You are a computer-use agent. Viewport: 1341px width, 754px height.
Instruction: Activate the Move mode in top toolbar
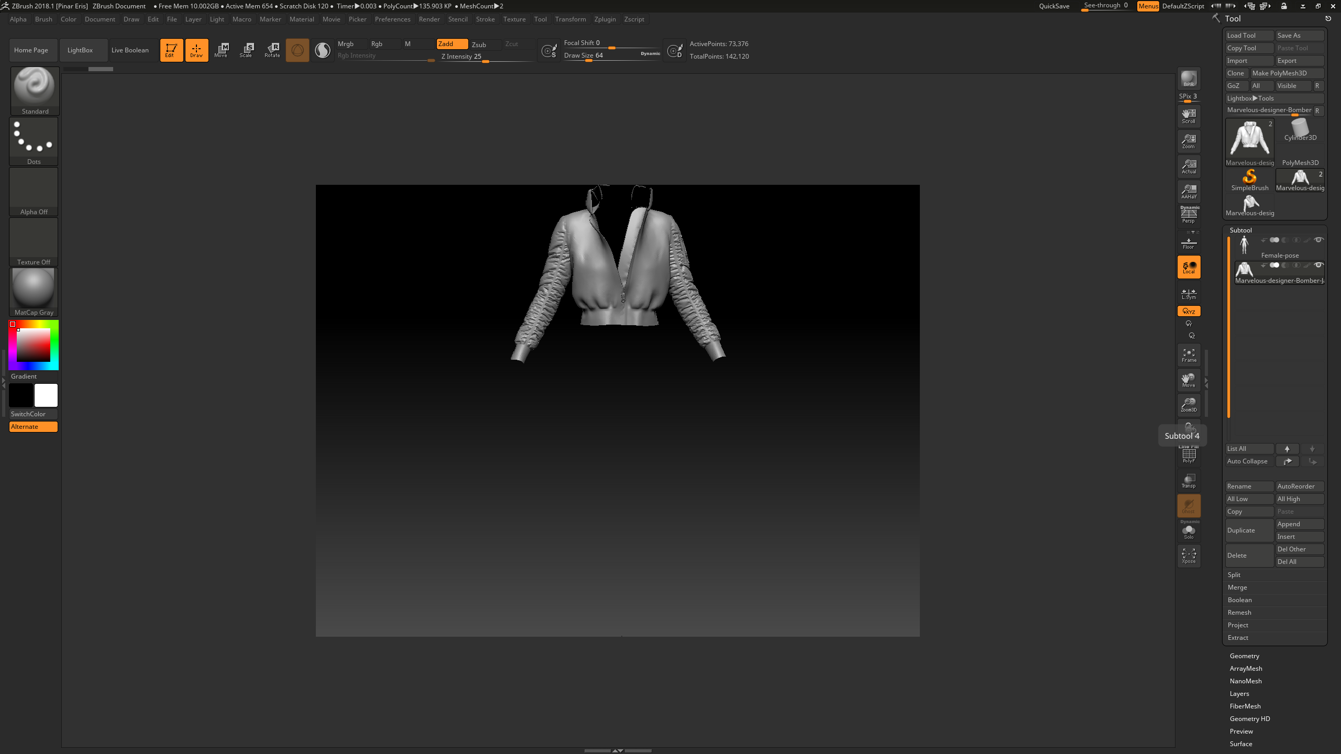222,50
